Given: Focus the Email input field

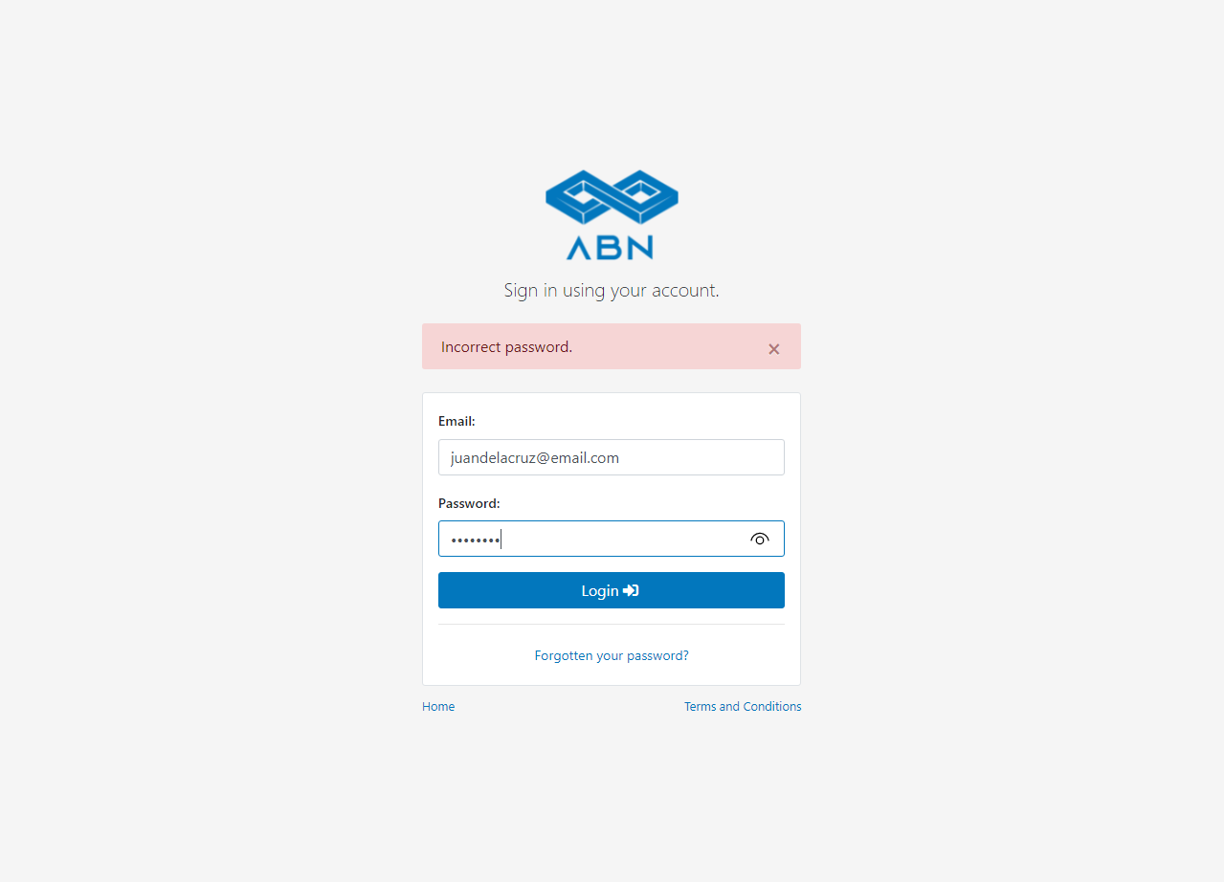Looking at the screenshot, I should (612, 457).
